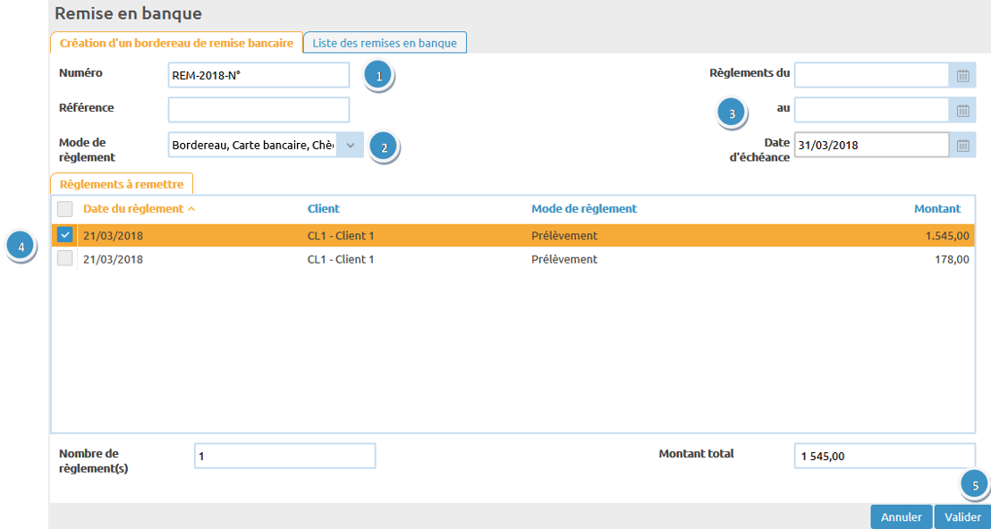The image size is (991, 529).
Task: Open calendar for 'Règlements du' date
Action: click(962, 76)
